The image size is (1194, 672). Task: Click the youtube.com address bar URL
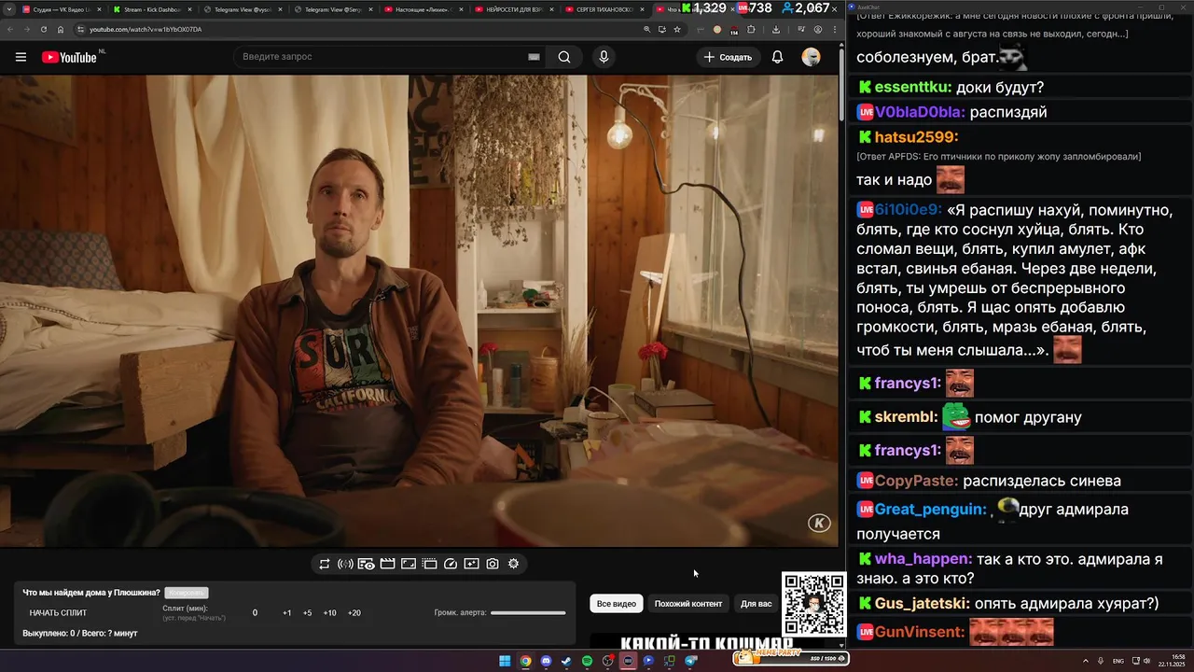(x=146, y=29)
